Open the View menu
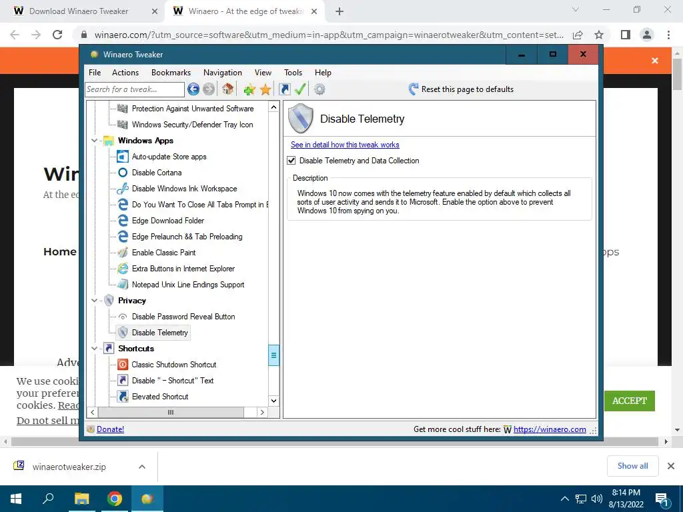Image resolution: width=683 pixels, height=512 pixels. coord(263,73)
